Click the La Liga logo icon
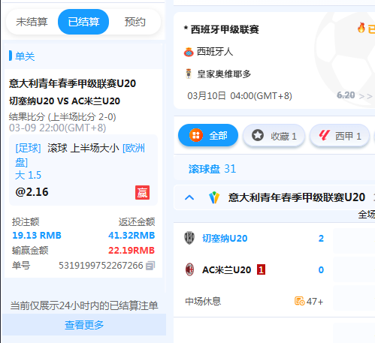 coord(324,135)
